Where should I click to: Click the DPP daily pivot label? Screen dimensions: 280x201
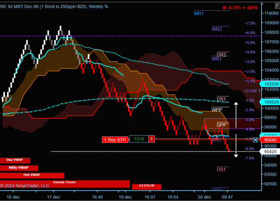(x=221, y=125)
